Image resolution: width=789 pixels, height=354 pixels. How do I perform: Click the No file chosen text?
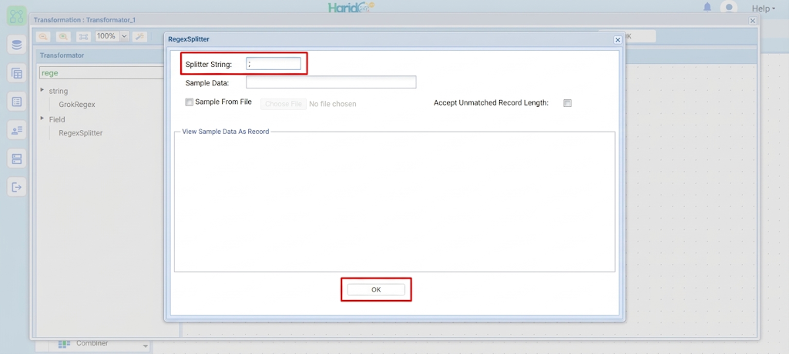(x=333, y=104)
